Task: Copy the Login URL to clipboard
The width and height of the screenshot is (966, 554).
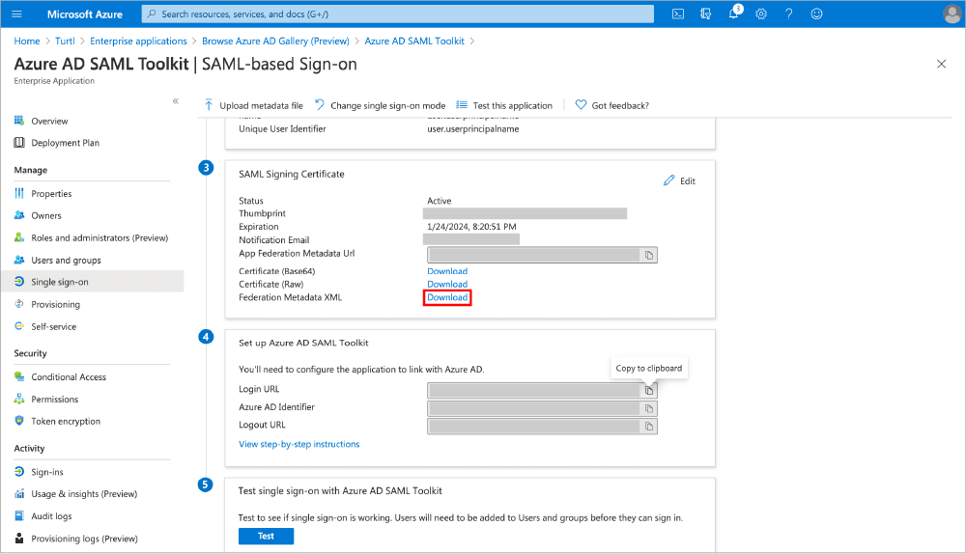Action: point(649,390)
